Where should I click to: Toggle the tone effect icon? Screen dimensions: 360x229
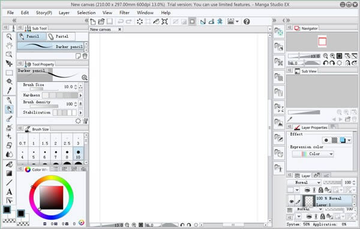(x=335, y=140)
